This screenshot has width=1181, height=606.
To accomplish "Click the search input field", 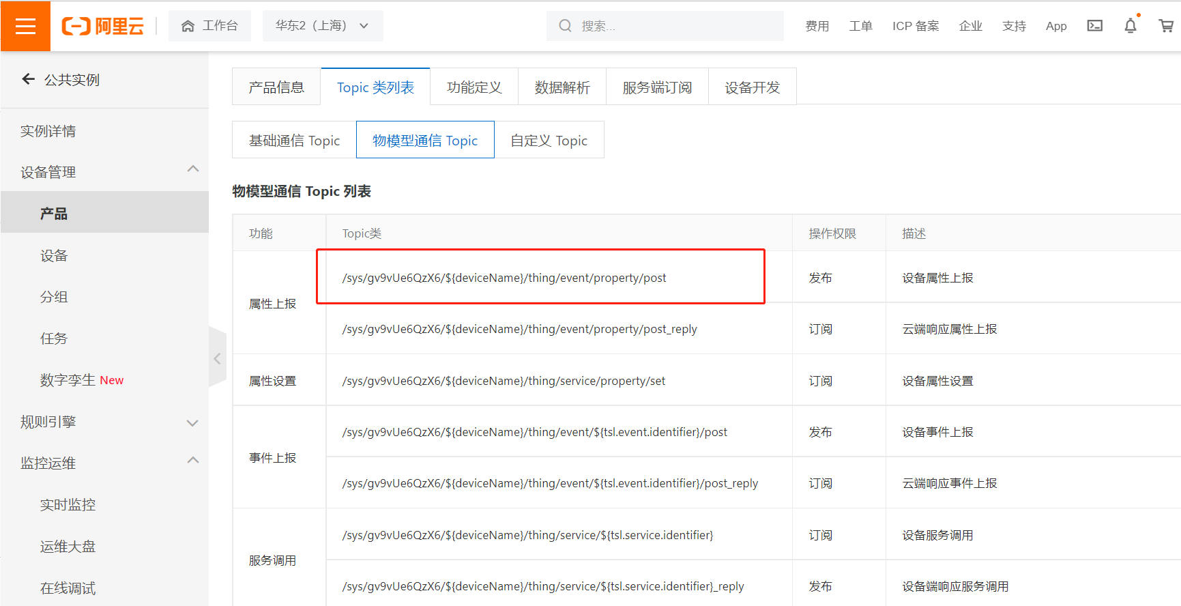I will click(665, 26).
